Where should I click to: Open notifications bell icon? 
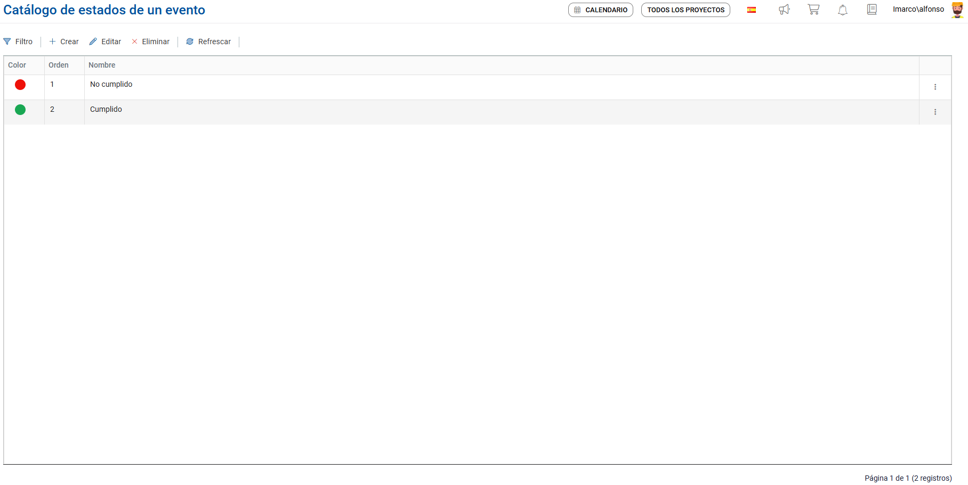tap(843, 10)
